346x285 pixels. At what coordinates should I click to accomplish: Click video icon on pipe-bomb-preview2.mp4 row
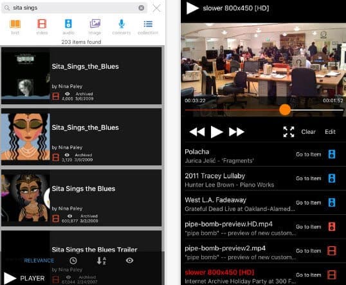(332, 251)
